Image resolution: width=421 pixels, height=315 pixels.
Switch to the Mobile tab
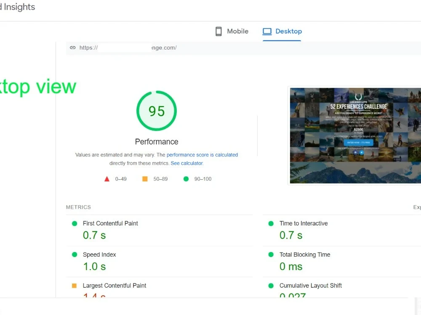point(232,31)
